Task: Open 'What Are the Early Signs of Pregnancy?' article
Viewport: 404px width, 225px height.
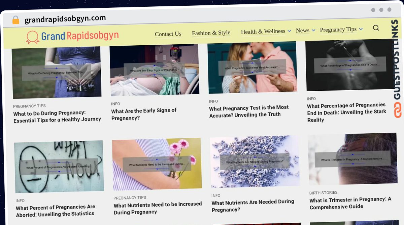Action: pyautogui.click(x=144, y=114)
